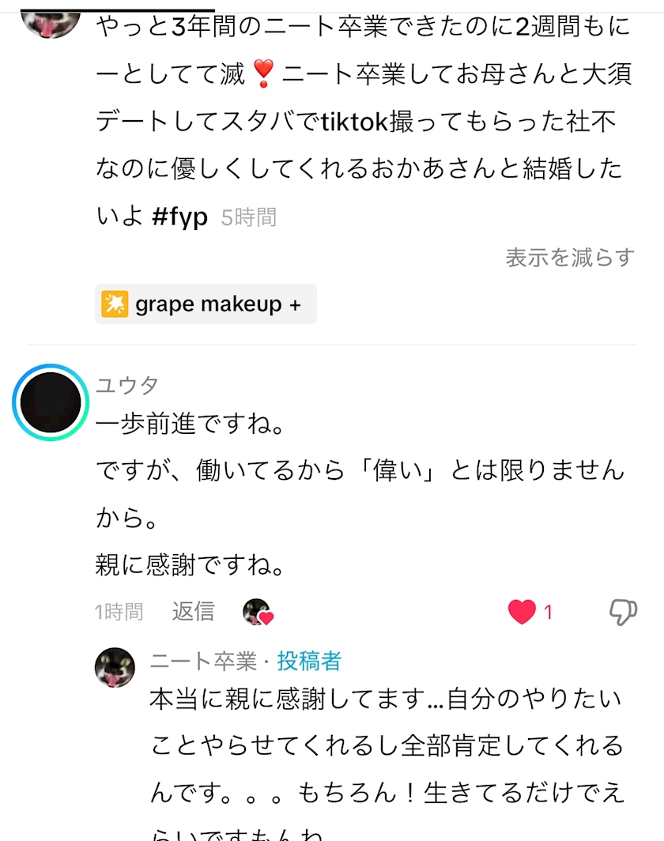Open the ユウタ username link
Image resolution: width=664 pixels, height=841 pixels.
(x=127, y=386)
